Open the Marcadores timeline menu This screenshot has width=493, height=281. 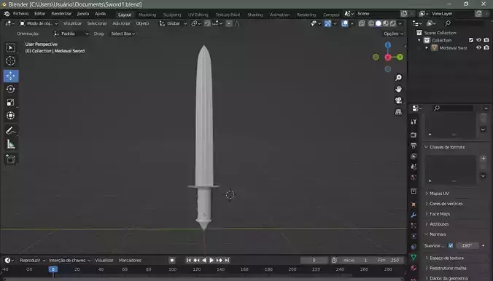(x=130, y=261)
